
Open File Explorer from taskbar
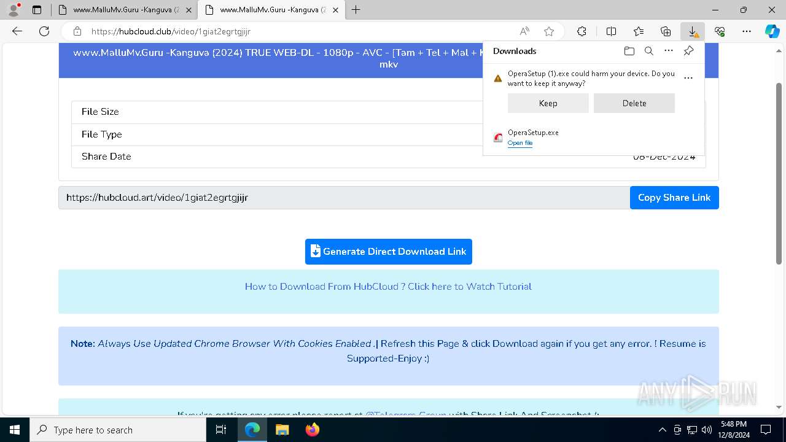[x=282, y=430]
